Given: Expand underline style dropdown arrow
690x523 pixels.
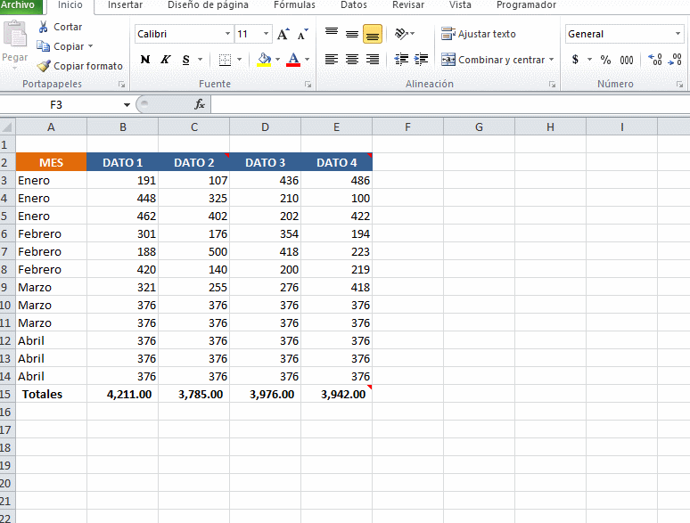Looking at the screenshot, I should (201, 60).
